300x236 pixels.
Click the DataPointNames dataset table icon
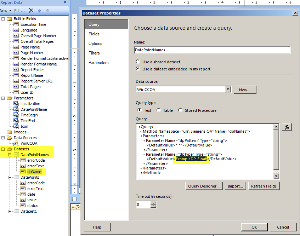[16, 155]
